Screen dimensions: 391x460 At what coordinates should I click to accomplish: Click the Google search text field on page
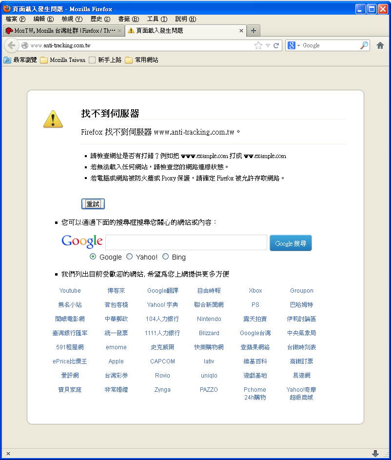click(186, 242)
